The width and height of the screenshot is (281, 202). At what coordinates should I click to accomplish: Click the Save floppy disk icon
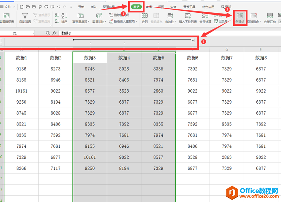[x=34, y=7]
